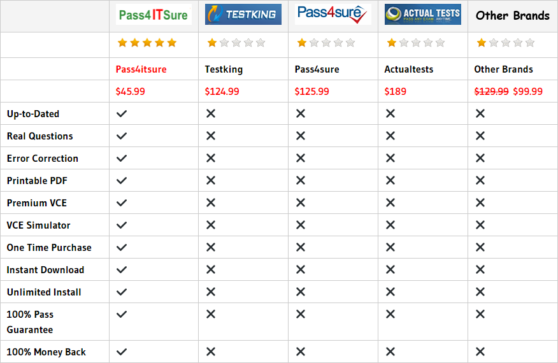Click the Pass4itsure five-star rating

147,43
